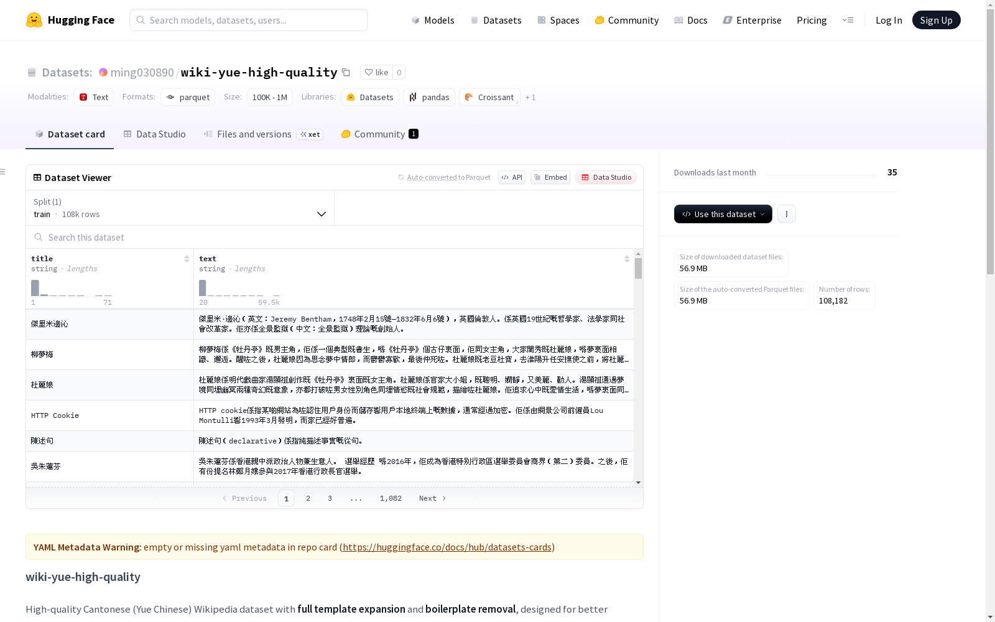
Task: Click the table vertical scrollbar thumb
Action: (638, 268)
